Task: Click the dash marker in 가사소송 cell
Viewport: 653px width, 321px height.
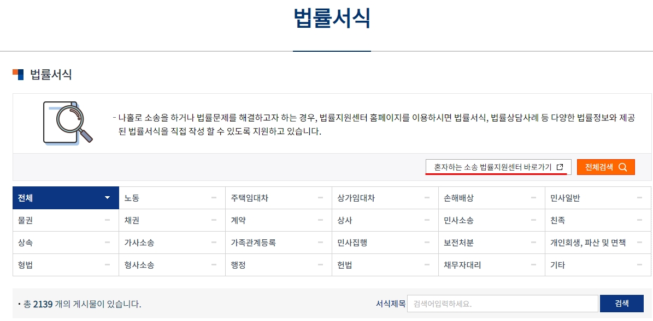Action: click(214, 243)
